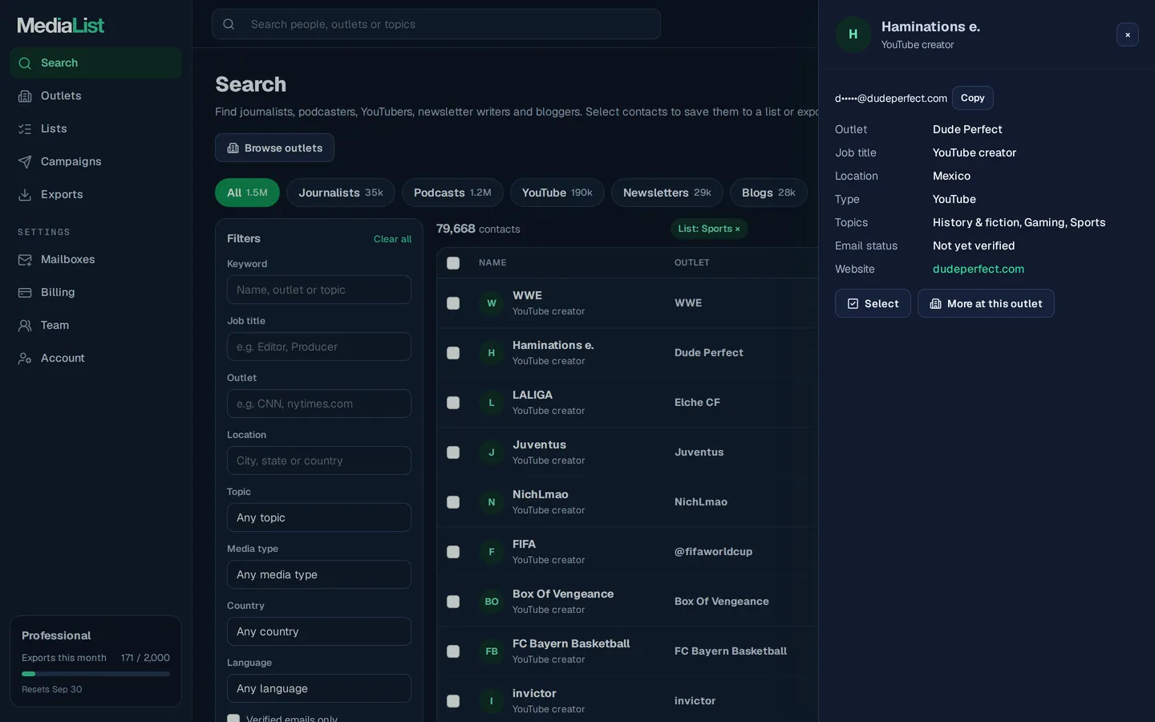Click the magnifier icon in search bar
The width and height of the screenshot is (1155, 722).
click(229, 24)
